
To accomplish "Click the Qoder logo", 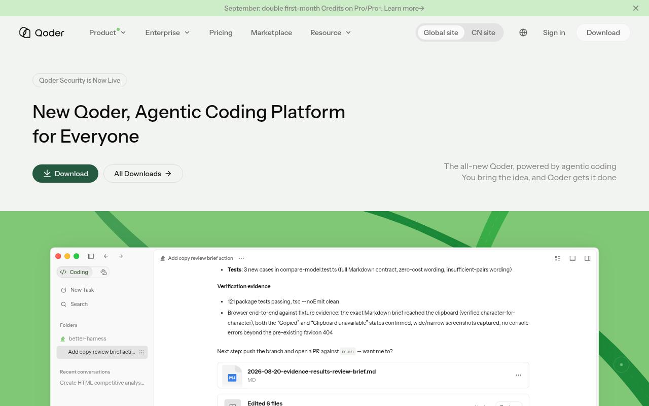I will point(42,32).
